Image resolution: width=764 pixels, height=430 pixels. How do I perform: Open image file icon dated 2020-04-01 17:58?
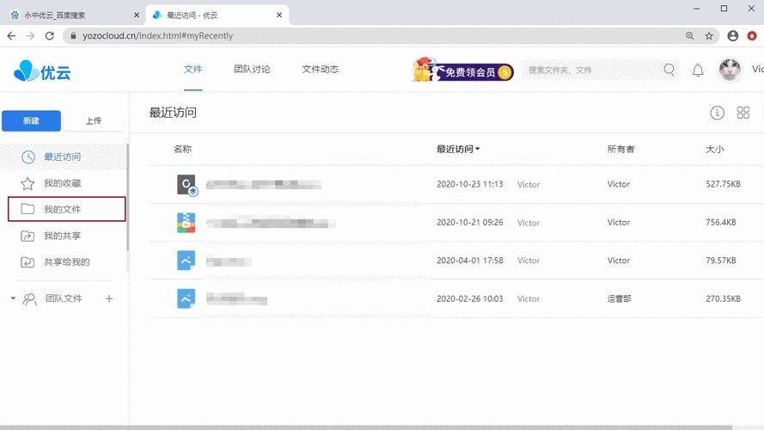point(186,261)
